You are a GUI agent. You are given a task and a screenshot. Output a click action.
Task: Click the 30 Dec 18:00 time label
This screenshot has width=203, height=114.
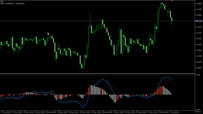click(130, 112)
